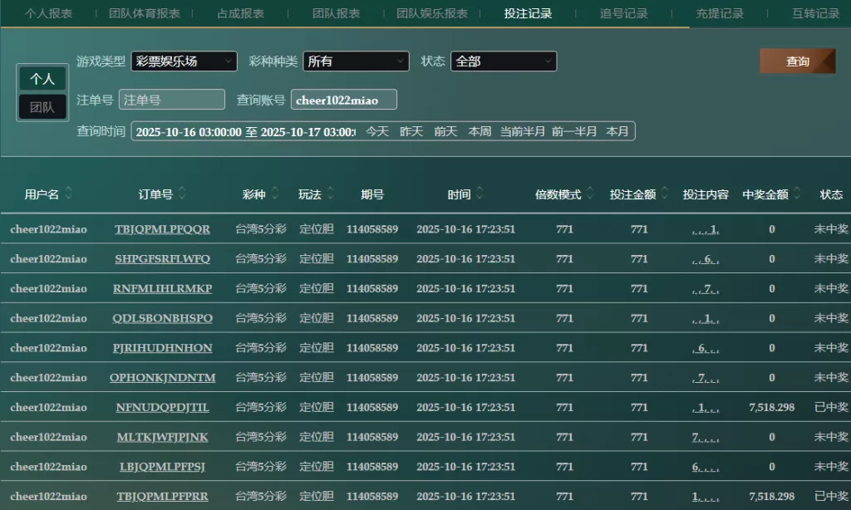Click the 玩法 column sort icon
The height and width of the screenshot is (510, 851).
click(x=331, y=194)
